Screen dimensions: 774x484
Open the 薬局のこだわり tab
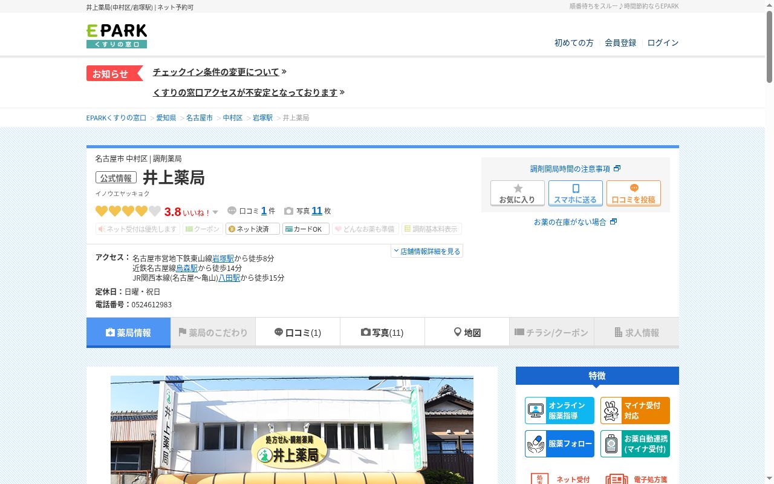[213, 332]
